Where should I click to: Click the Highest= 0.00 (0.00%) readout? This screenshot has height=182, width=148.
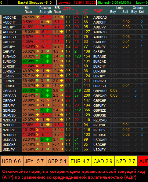click(114, 2)
